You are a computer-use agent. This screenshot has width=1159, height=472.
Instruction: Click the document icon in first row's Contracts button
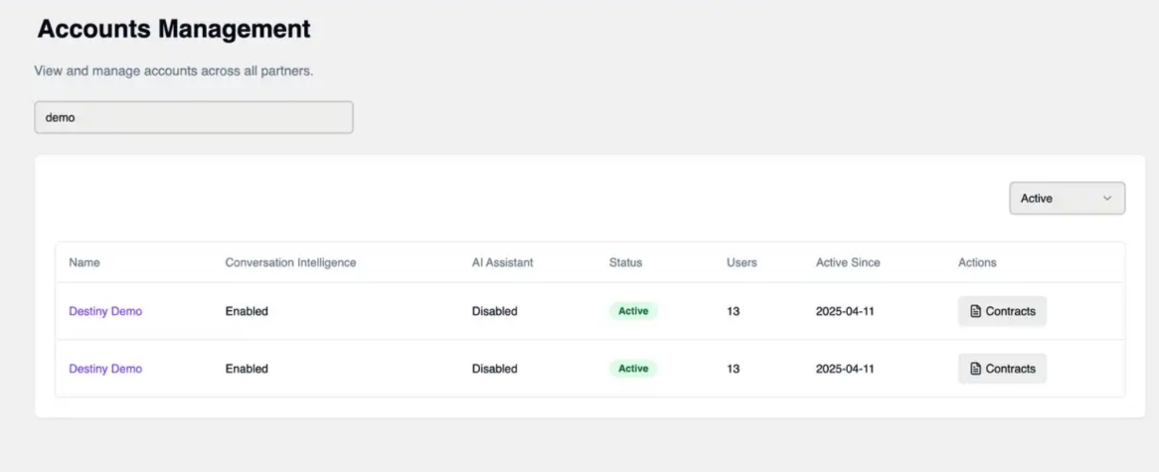[x=976, y=311]
